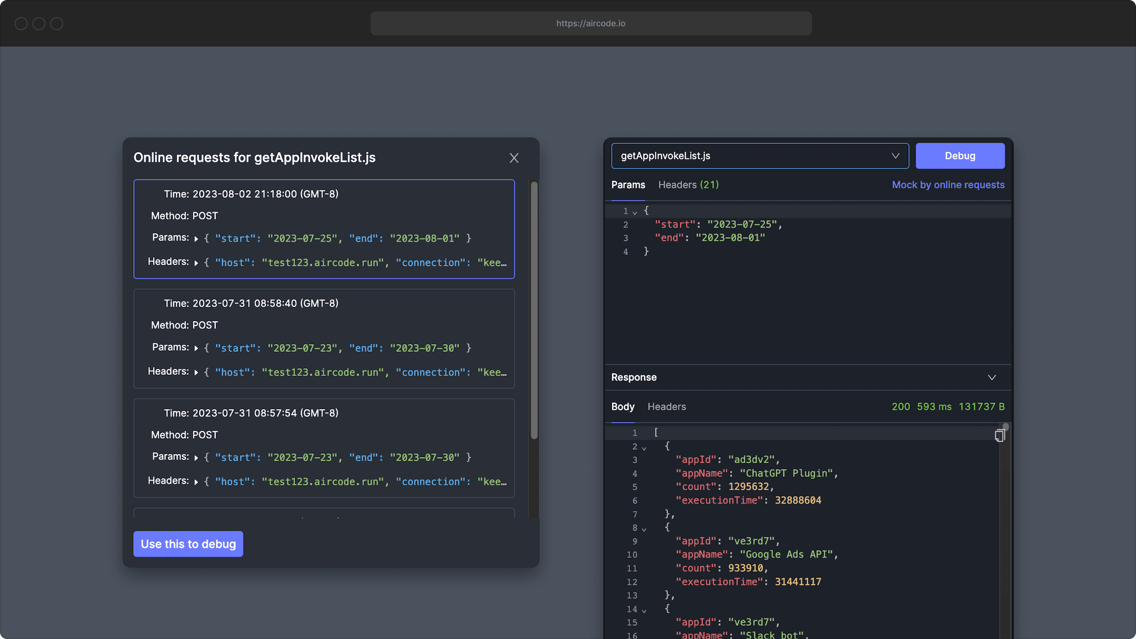
Task: Select second online request entry
Action: tap(324, 338)
